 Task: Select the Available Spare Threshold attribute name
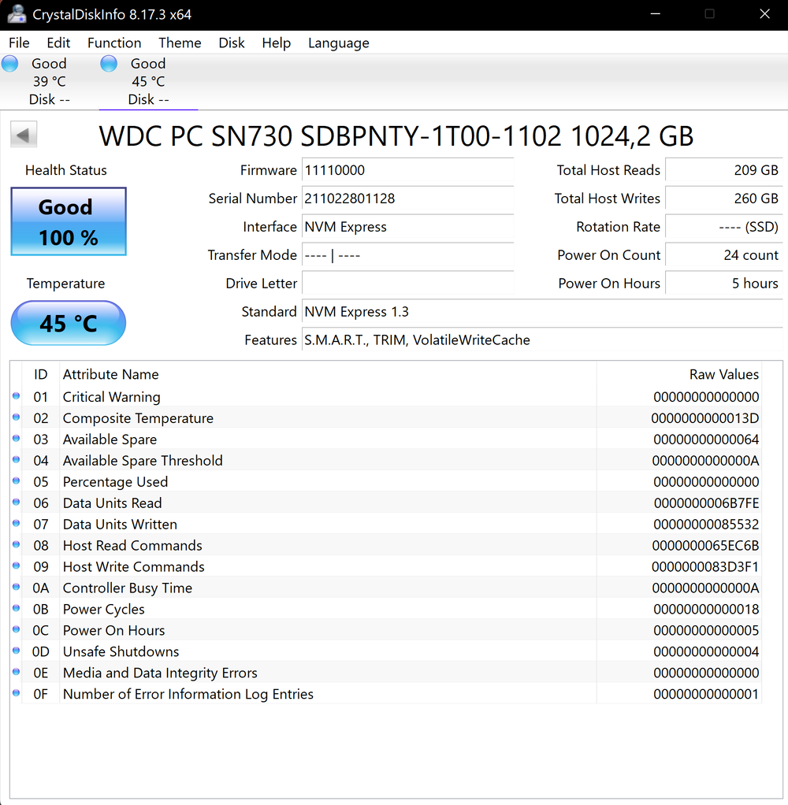[x=143, y=461]
